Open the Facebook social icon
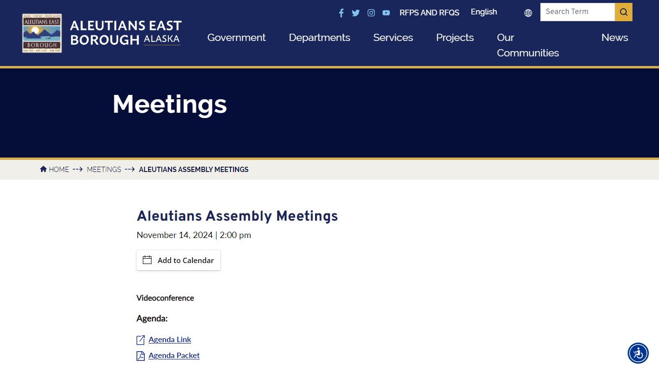659x370 pixels. coord(341,13)
